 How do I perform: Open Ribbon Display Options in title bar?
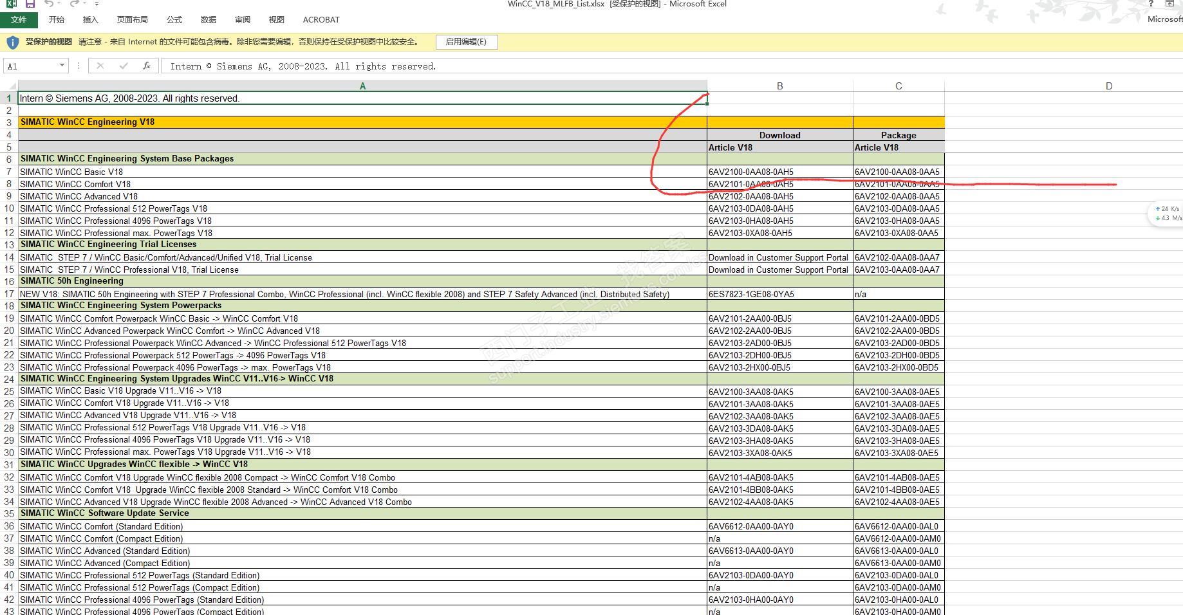(1170, 3)
